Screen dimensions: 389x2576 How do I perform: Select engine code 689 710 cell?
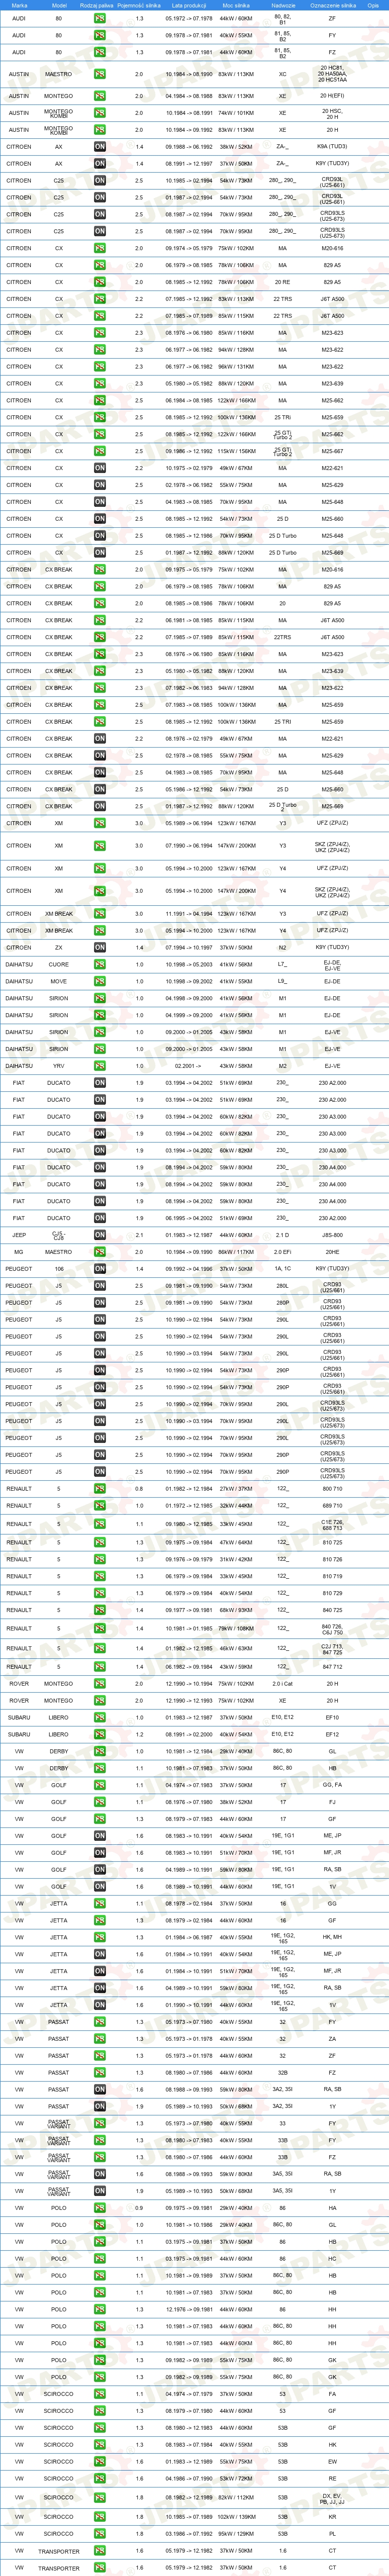tap(332, 1505)
